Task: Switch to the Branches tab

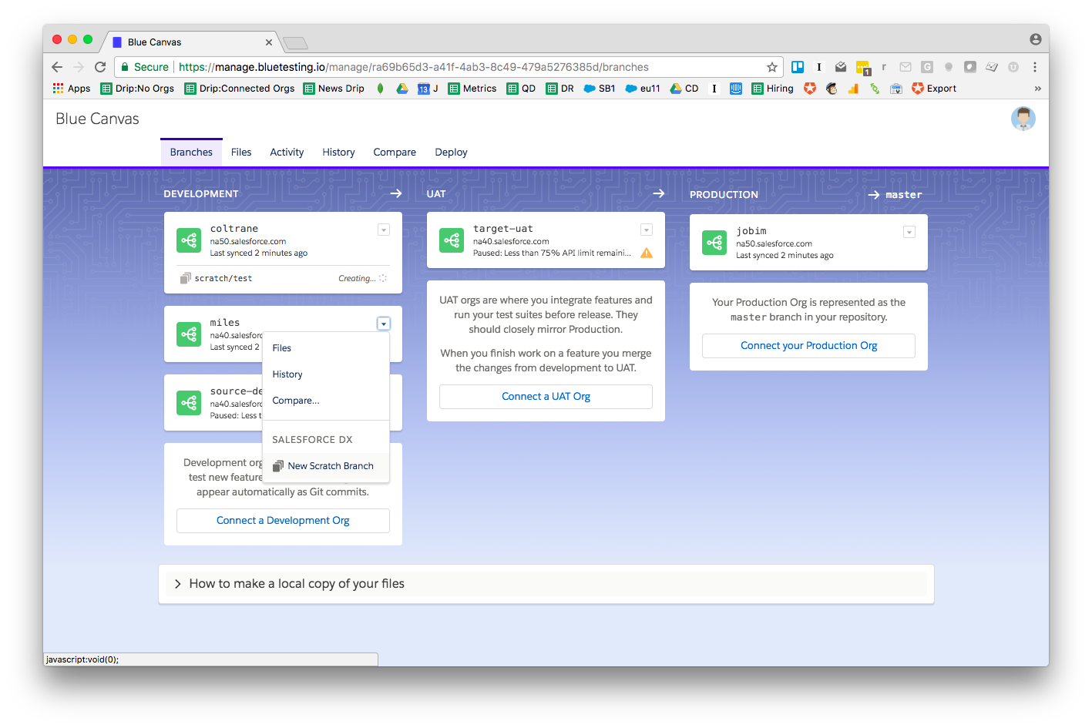Action: [191, 153]
